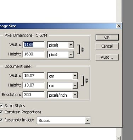
Task: Toggle the Resample Image checkbox
Action: [x=1, y=120]
